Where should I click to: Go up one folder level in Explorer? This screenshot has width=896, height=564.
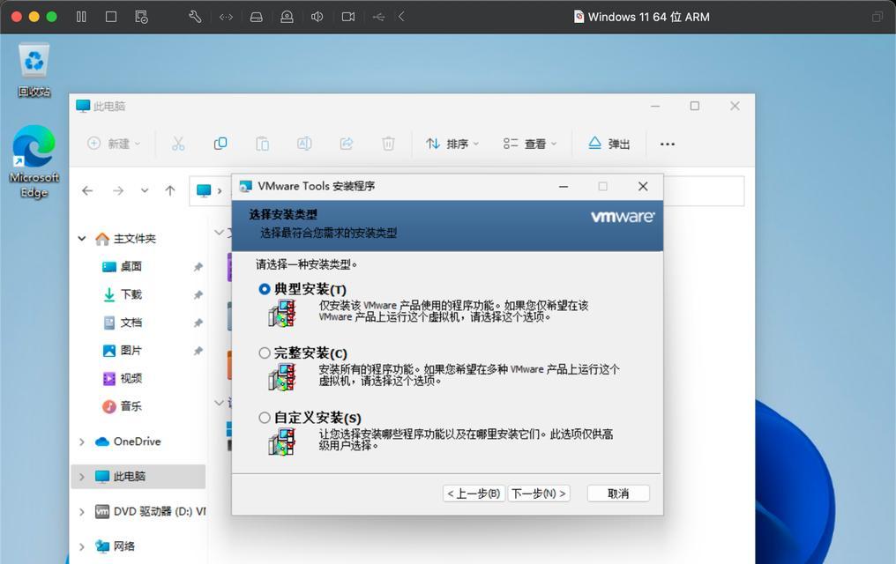point(170,190)
